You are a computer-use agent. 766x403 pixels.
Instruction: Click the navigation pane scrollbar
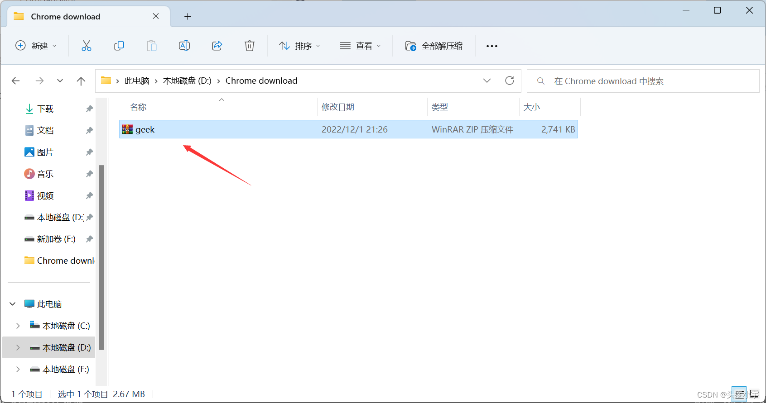click(x=101, y=257)
